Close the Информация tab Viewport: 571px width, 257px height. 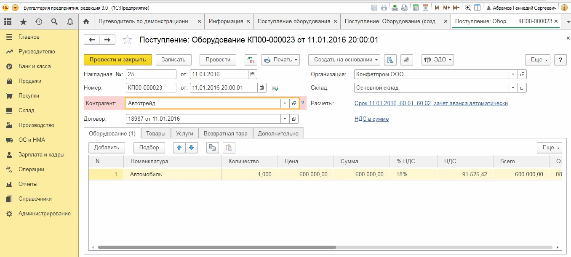pyautogui.click(x=248, y=21)
